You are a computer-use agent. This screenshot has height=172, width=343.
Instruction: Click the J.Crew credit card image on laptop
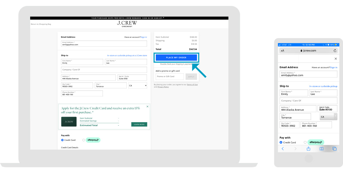(x=69, y=122)
